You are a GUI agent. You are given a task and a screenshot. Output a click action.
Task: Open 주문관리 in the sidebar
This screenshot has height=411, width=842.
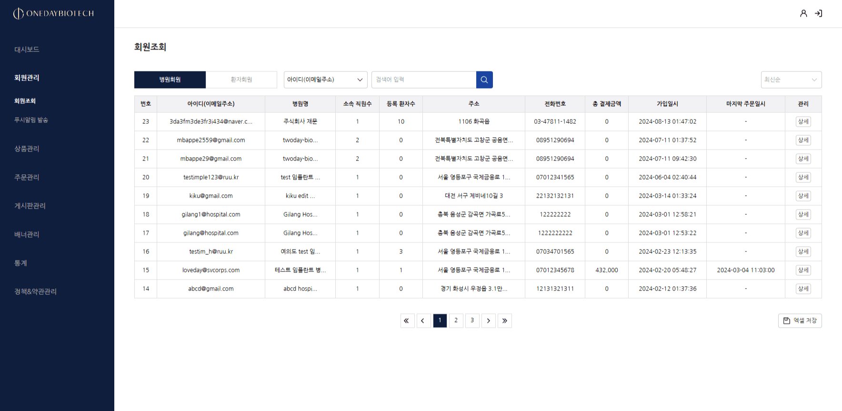(x=27, y=177)
